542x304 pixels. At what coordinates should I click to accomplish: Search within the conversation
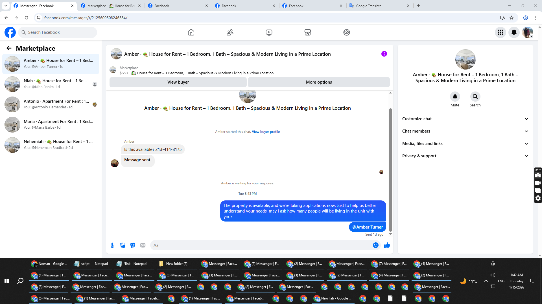[475, 97]
